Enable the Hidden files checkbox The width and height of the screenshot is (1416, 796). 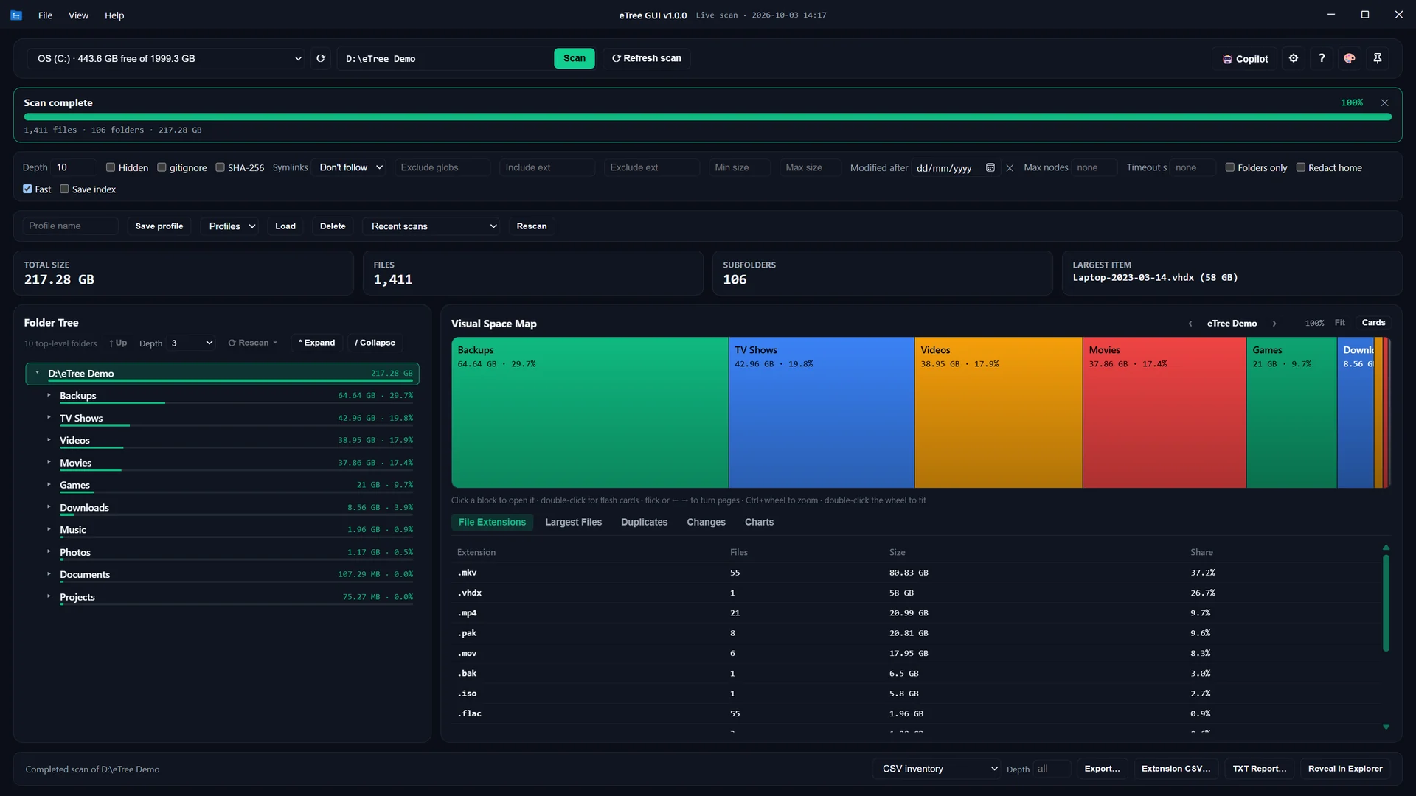pyautogui.click(x=111, y=167)
